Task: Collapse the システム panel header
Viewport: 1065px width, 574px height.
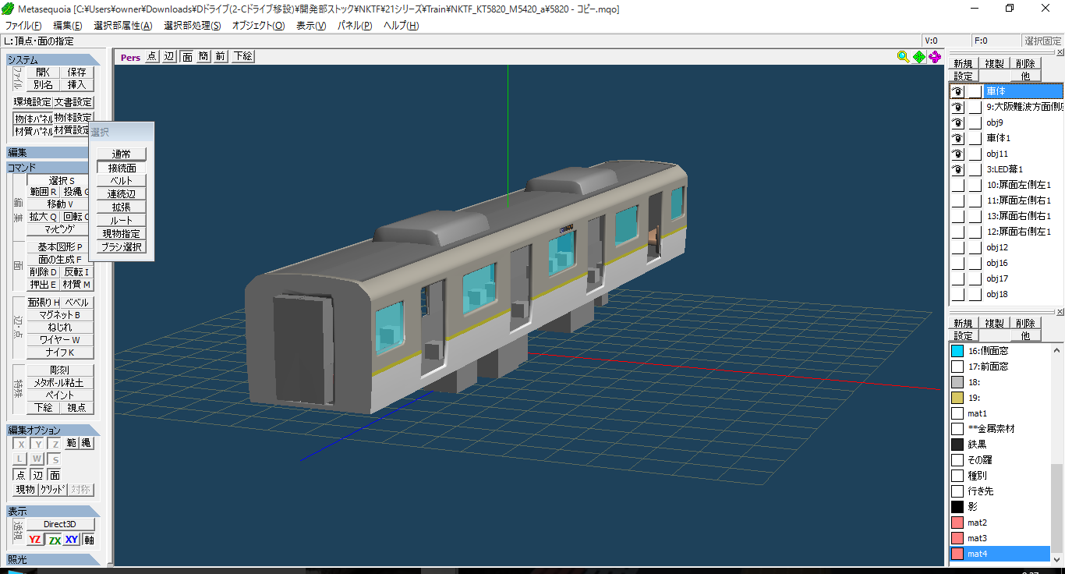Action: (53, 60)
